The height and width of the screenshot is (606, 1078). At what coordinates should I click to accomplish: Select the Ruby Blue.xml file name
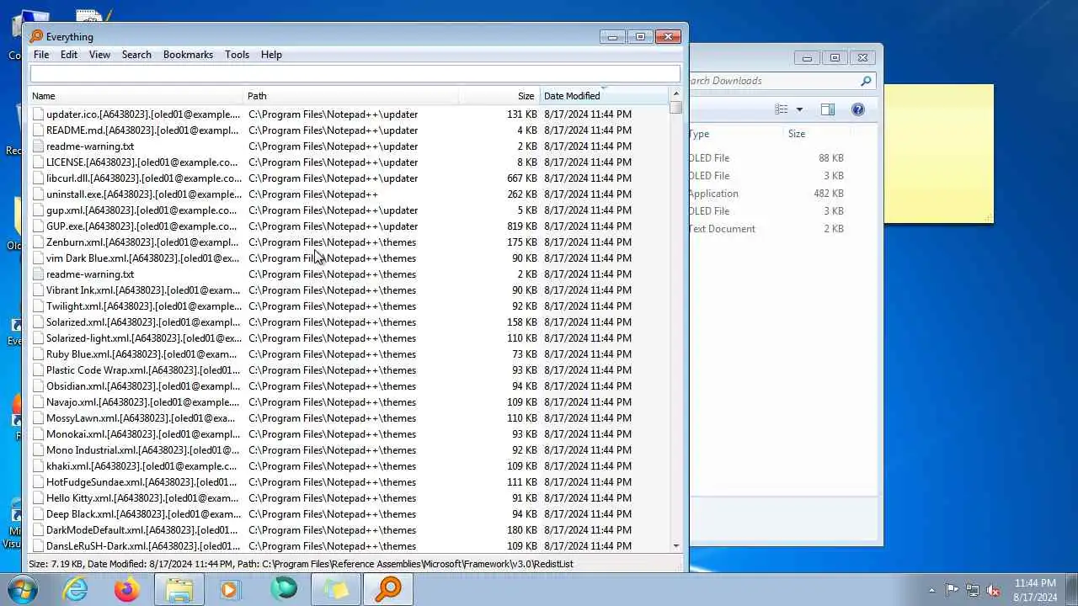(x=141, y=354)
